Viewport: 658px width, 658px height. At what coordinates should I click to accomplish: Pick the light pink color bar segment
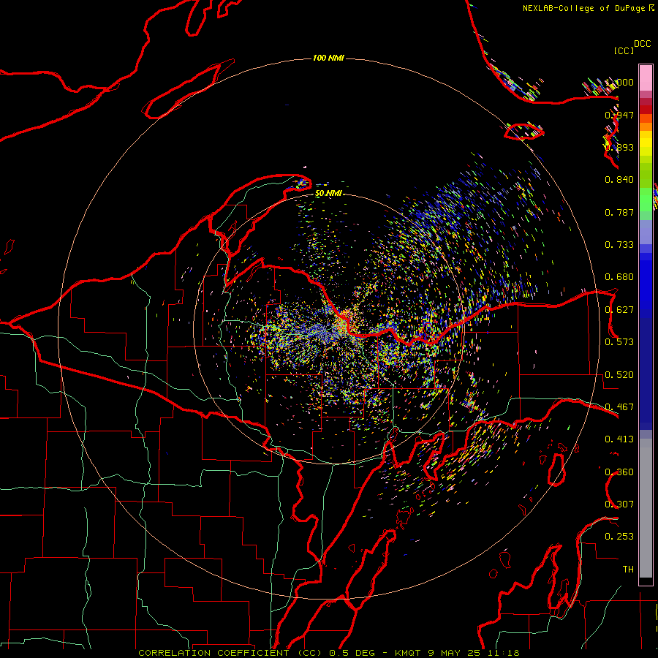[646, 78]
